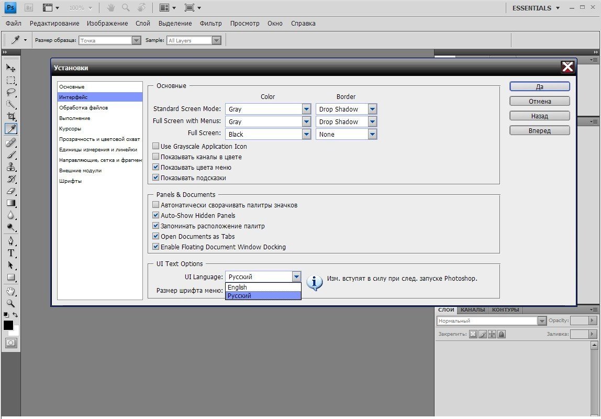This screenshot has height=419, width=601.
Task: Select the Move tool in the toolbox
Action: click(11, 68)
